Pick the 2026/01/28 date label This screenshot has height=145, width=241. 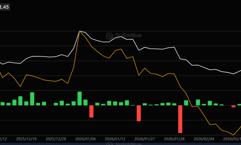[174, 139]
